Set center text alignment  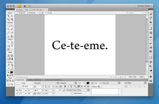tap(82, 87)
